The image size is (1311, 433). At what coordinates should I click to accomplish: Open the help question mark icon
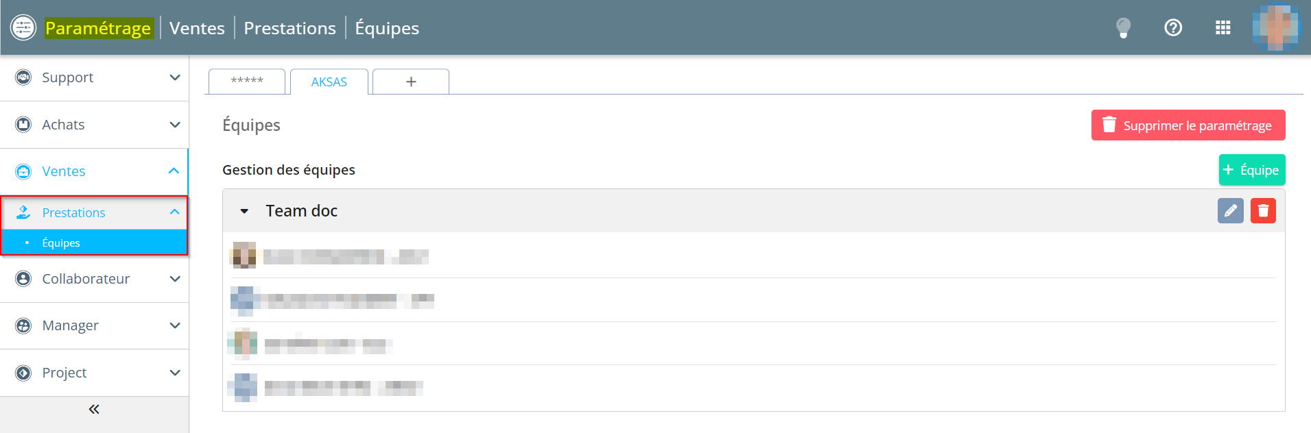1173,27
